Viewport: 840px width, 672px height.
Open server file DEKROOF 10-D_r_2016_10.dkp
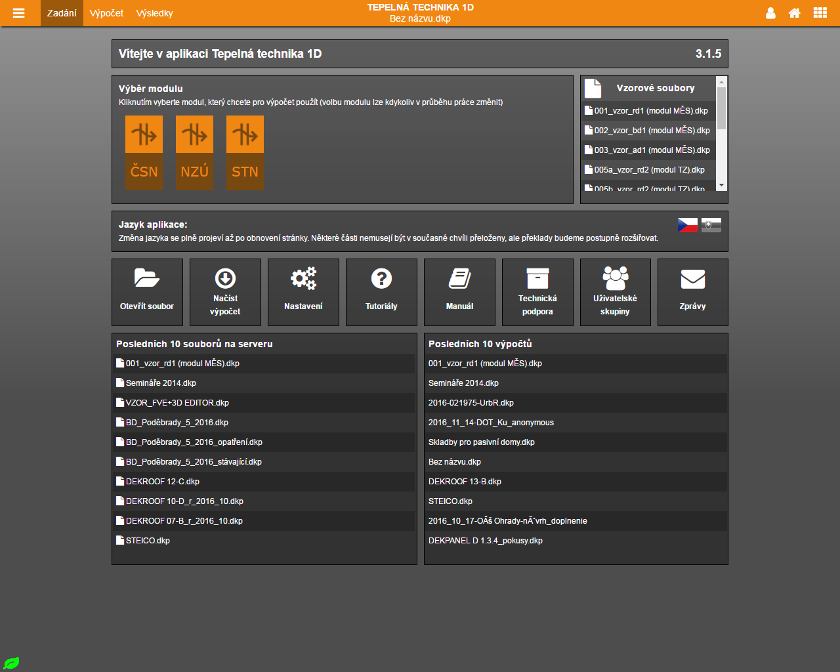click(x=264, y=501)
